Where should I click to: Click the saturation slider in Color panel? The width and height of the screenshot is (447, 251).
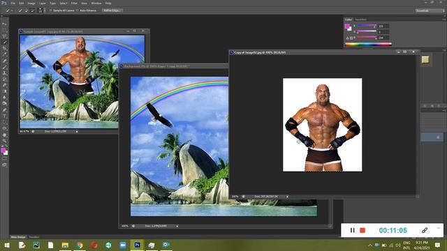[x=367, y=31]
